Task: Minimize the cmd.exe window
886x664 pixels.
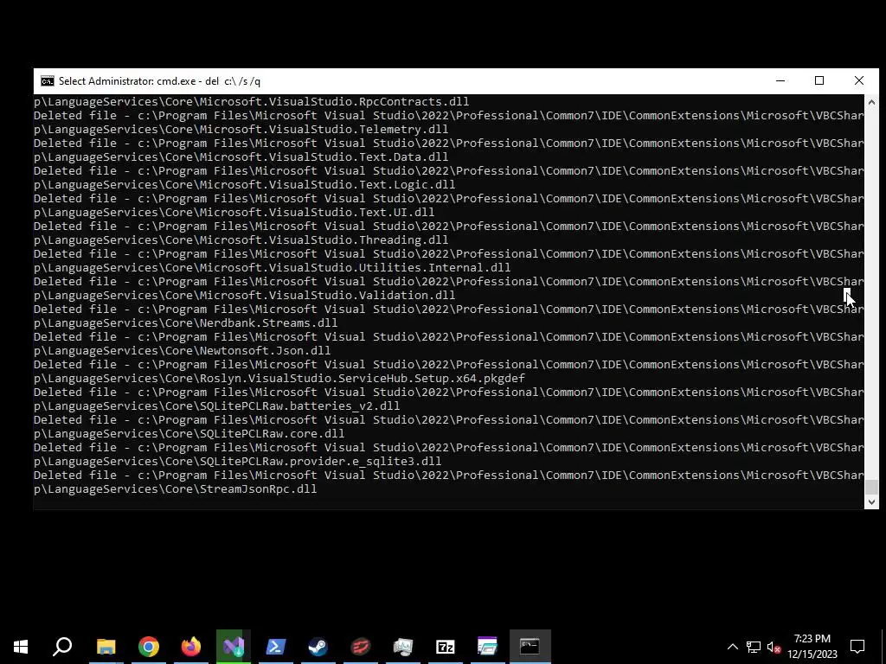Action: point(780,80)
